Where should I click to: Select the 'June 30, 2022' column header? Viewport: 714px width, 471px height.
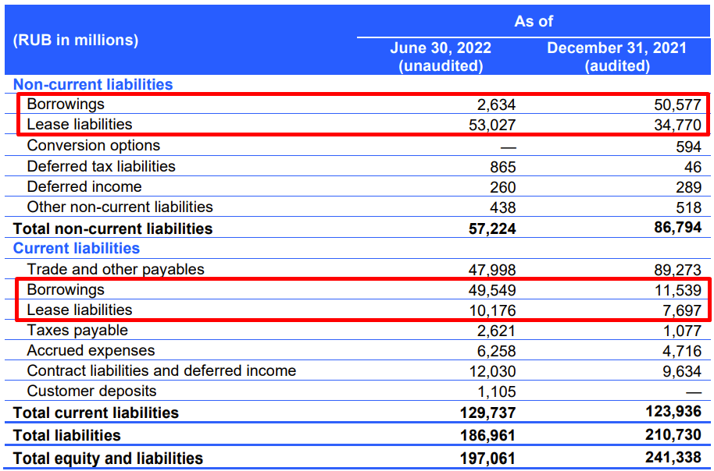441,48
